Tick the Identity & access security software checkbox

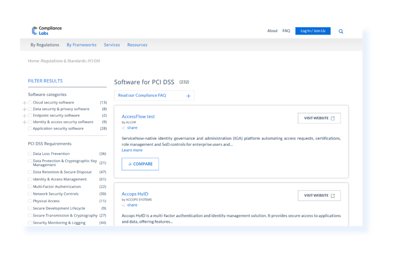[30, 122]
